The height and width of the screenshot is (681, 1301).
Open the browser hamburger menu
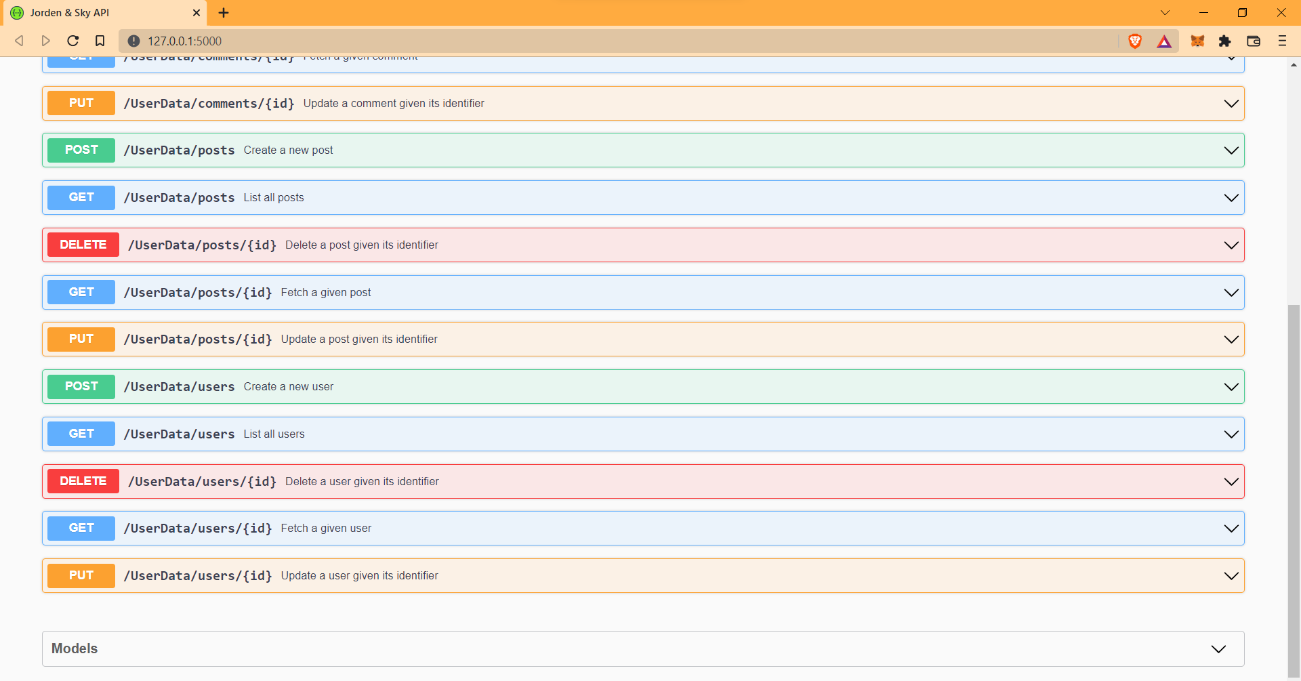point(1283,41)
